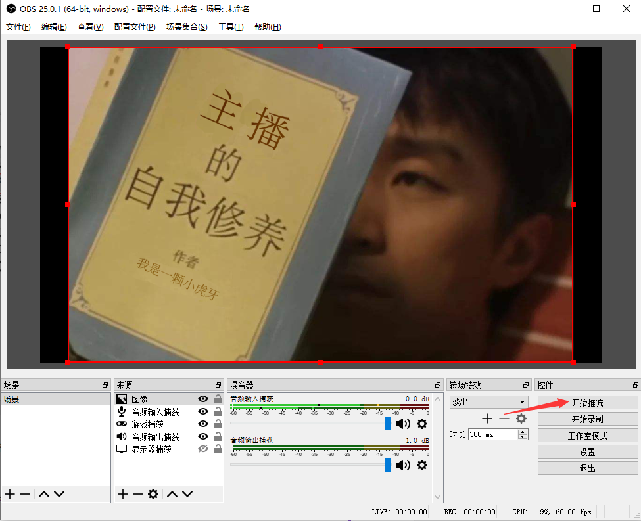Move the scene up with the arrow
Screen dimensions: 641x521
point(44,494)
